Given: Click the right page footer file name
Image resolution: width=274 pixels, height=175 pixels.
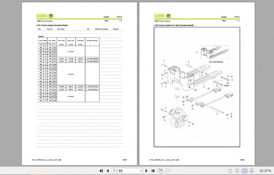Looking at the screenshot, I should (x=164, y=160).
